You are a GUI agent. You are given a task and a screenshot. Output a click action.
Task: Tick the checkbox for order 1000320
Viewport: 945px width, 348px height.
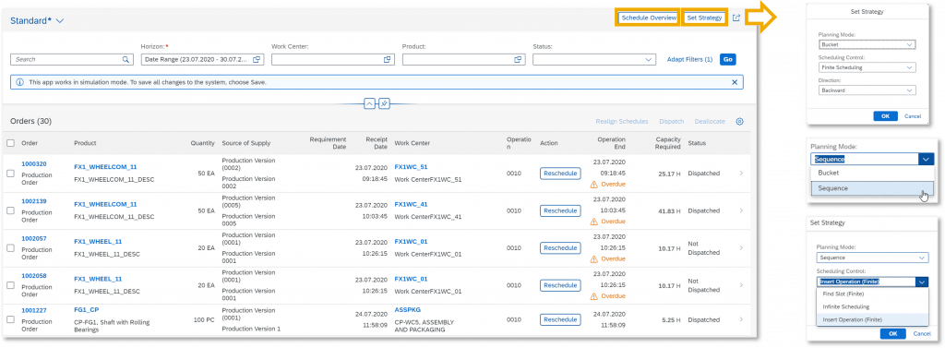pos(10,174)
